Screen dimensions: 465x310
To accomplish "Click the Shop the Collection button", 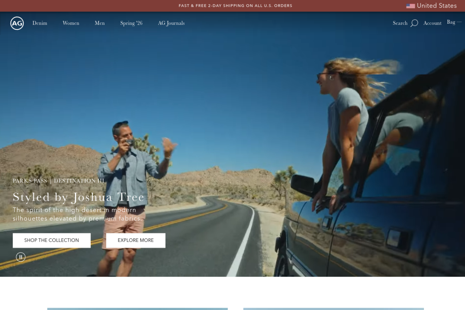I will click(x=52, y=241).
